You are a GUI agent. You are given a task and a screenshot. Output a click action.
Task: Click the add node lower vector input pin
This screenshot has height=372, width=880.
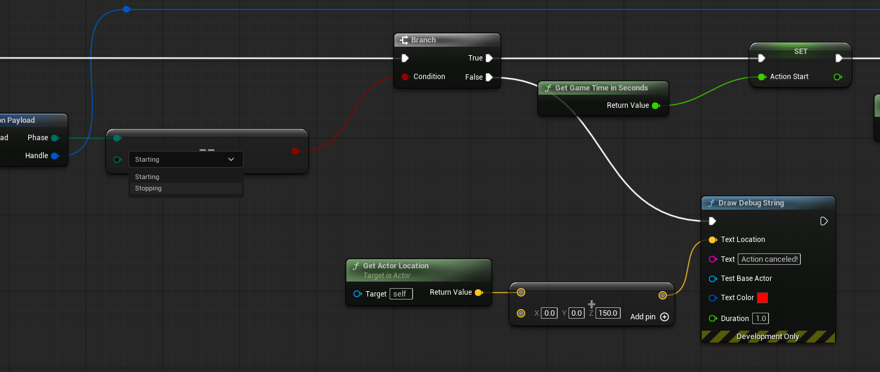pos(521,313)
